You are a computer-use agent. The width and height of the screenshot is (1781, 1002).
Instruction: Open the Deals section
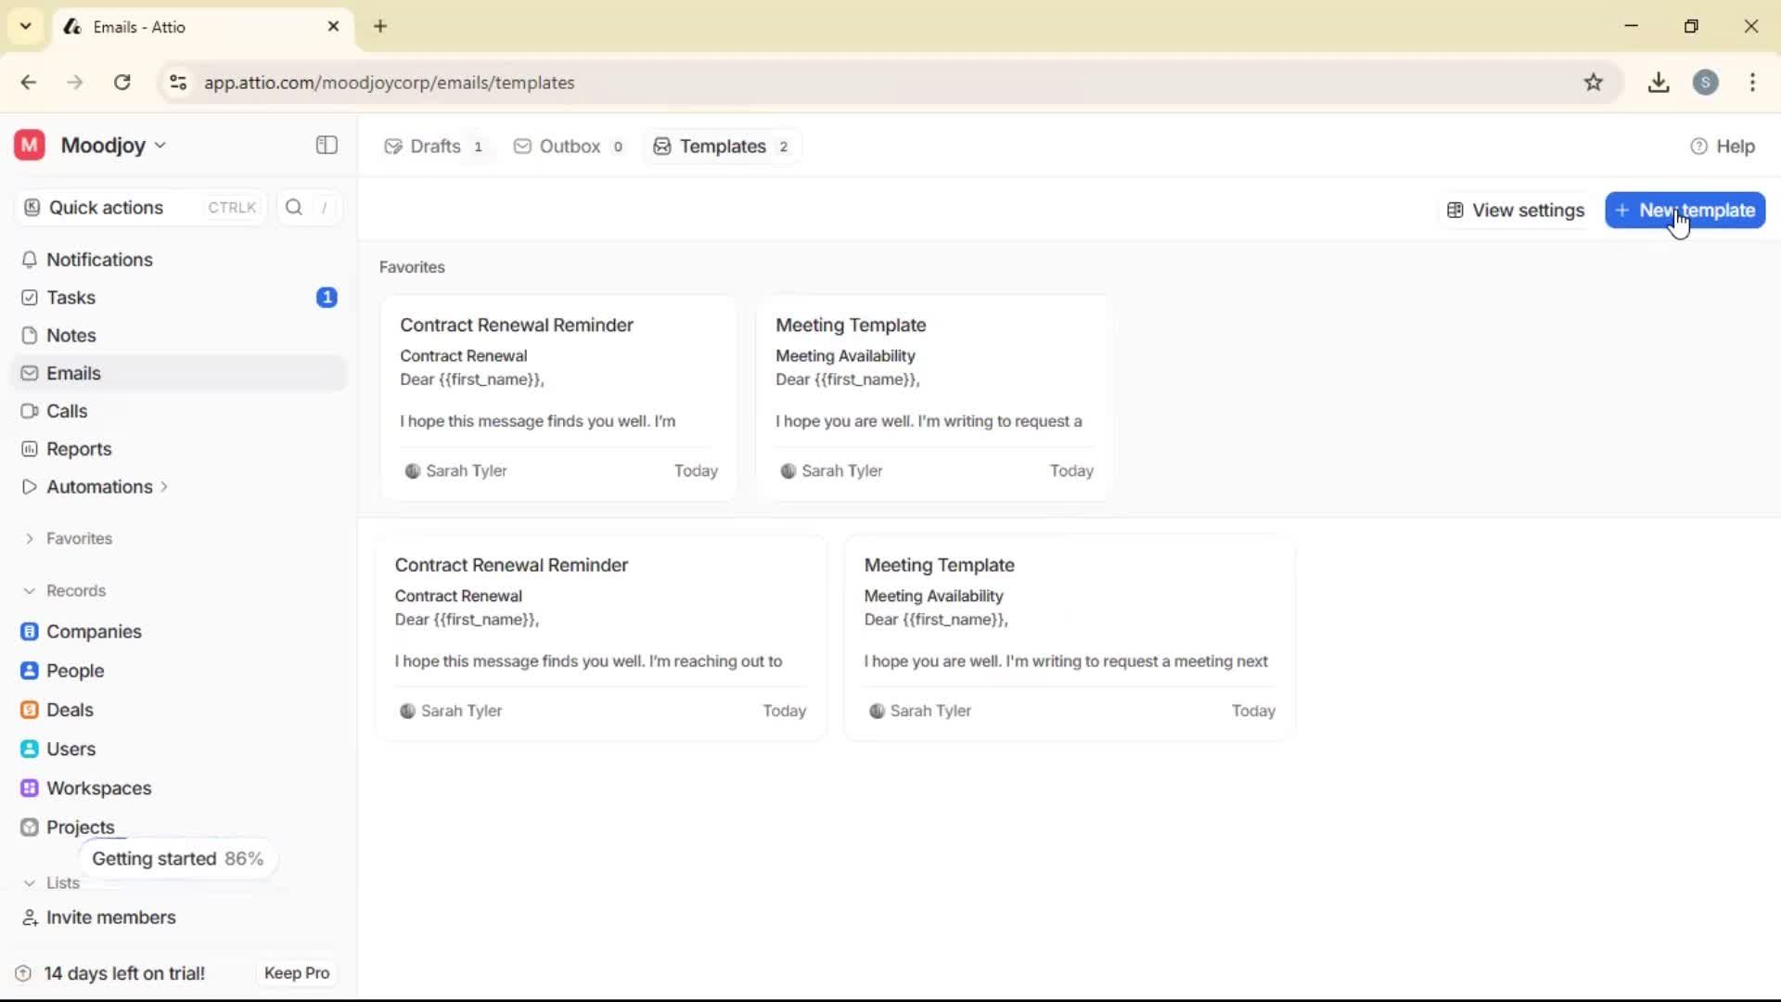point(70,710)
